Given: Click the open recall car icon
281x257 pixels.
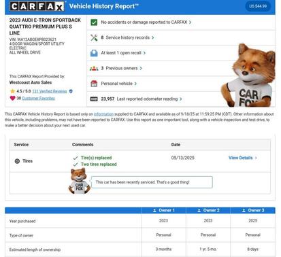Looking at the screenshot, I should [x=94, y=53].
